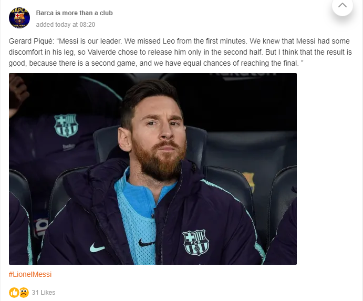
Task: Open the Messi photo in full view
Action: [x=153, y=169]
